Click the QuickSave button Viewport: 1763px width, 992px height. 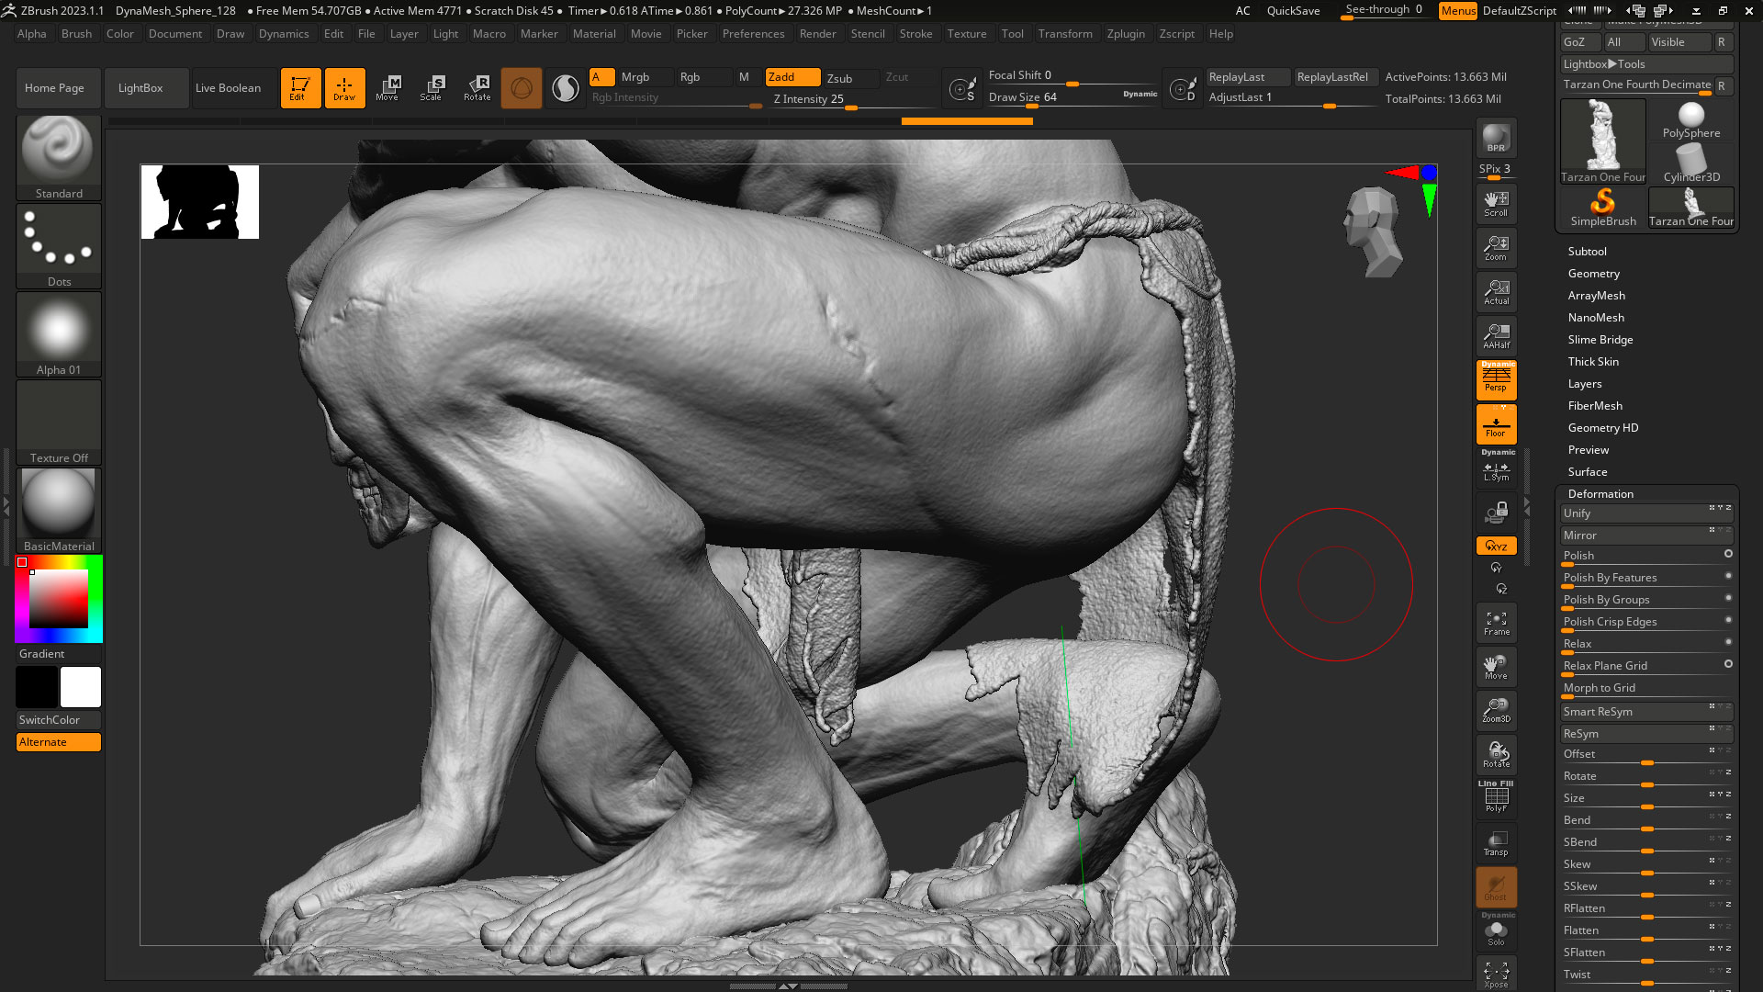pos(1293,11)
